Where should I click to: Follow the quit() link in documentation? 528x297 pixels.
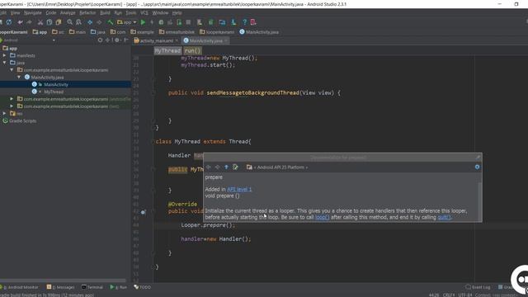pos(444,217)
